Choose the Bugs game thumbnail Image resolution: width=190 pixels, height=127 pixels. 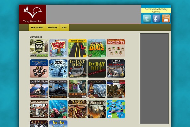pyautogui.click(x=97, y=48)
